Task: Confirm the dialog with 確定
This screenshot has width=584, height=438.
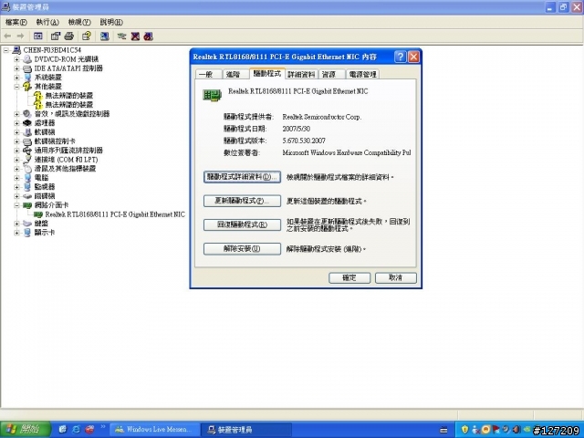Action: coord(349,277)
